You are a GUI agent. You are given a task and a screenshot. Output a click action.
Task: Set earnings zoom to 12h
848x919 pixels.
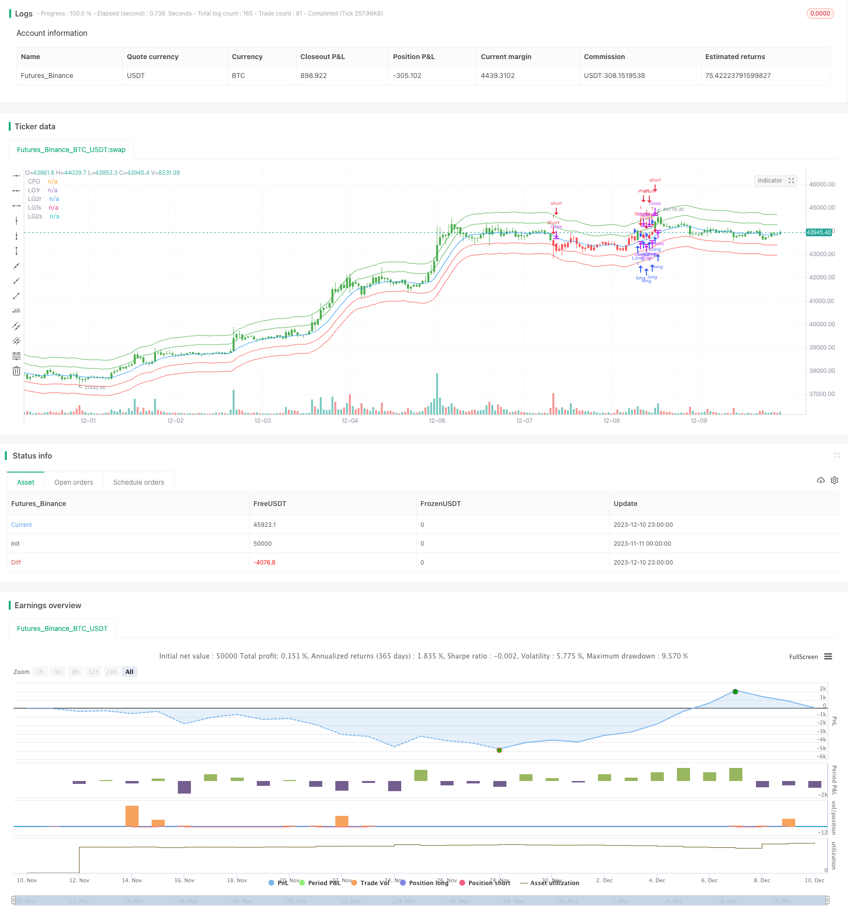coord(94,672)
